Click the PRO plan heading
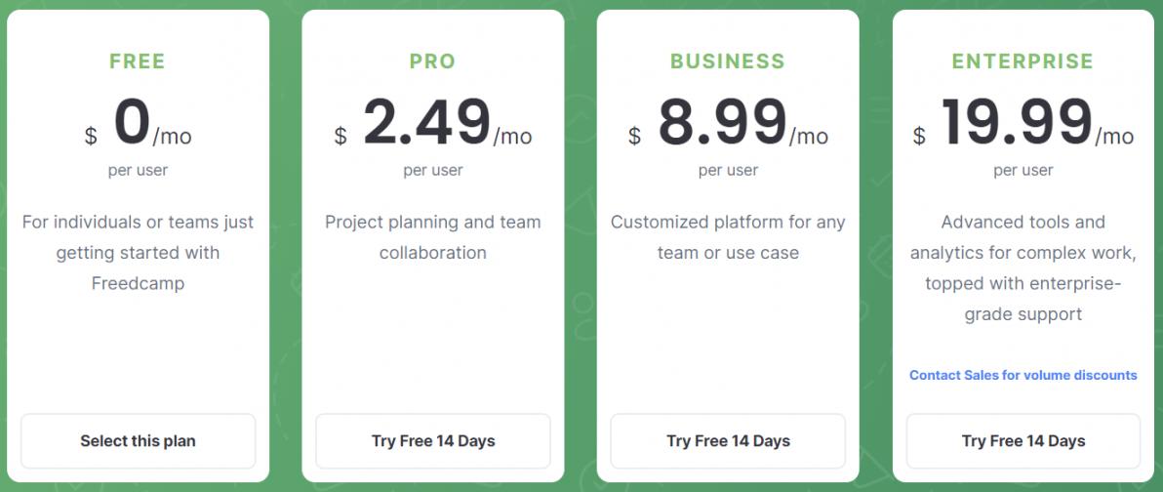 coord(433,61)
